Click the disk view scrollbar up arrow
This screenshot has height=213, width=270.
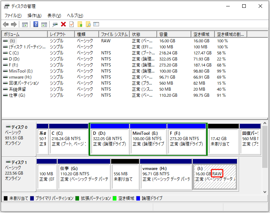(x=265, y=123)
